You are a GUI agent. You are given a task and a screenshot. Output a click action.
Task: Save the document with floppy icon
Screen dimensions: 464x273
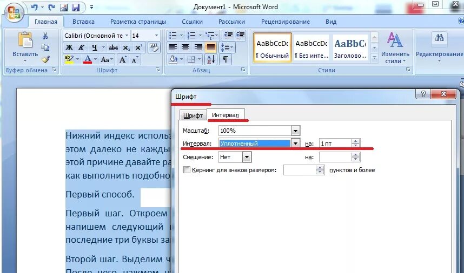(76, 7)
